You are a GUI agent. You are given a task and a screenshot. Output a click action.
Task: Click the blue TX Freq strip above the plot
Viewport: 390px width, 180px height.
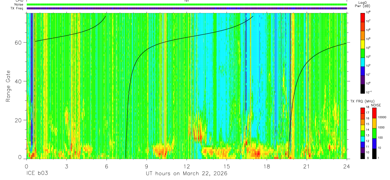187,8
